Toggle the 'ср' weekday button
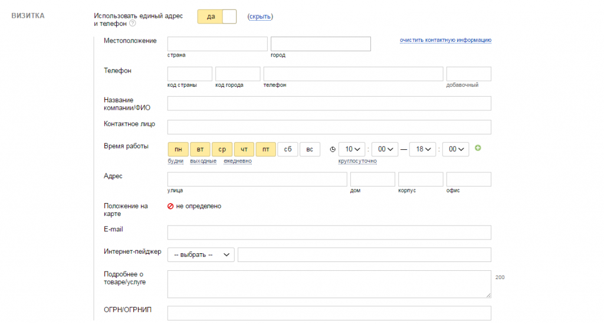This screenshot has width=604, height=324. click(222, 149)
